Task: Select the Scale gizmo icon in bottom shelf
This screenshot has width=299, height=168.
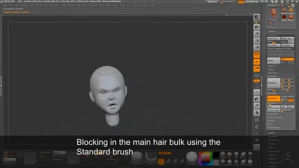Action: coord(175,161)
